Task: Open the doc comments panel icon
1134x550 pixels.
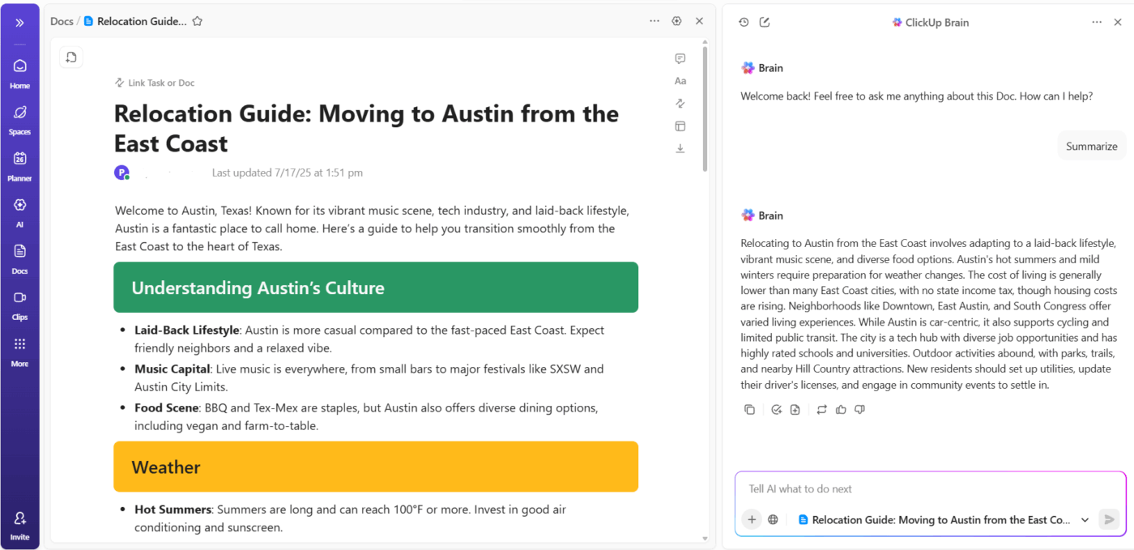Action: [x=680, y=58]
